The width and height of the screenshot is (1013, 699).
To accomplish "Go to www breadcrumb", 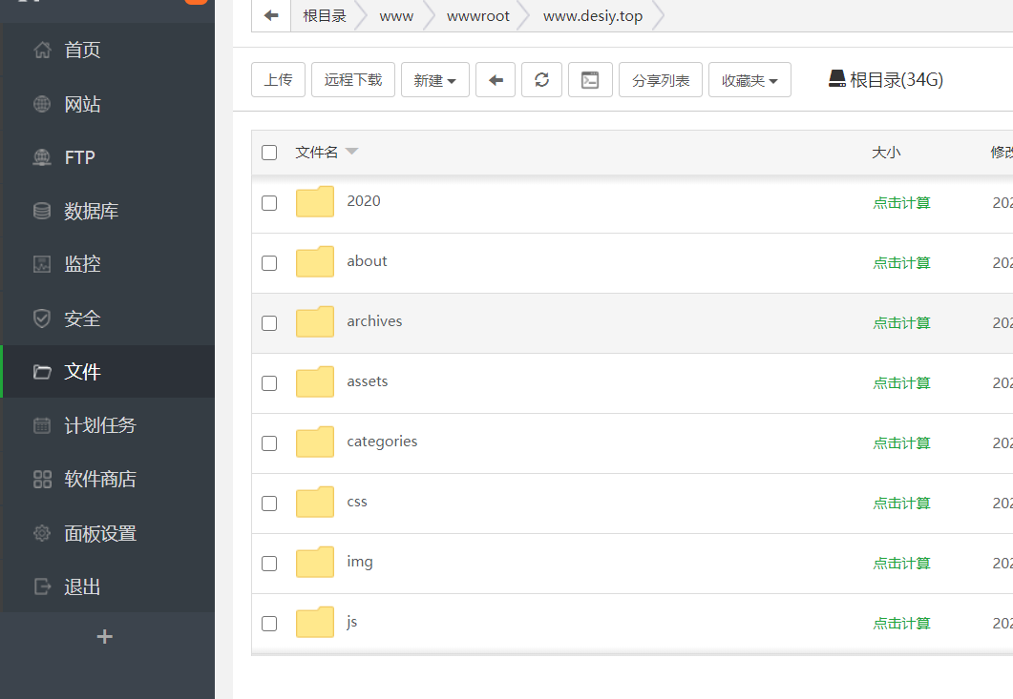I will coord(396,16).
